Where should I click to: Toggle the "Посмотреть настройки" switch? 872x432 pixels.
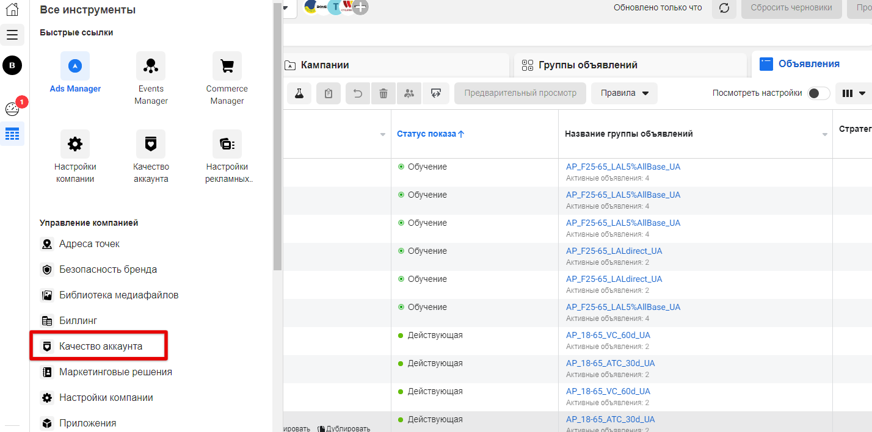coord(818,93)
